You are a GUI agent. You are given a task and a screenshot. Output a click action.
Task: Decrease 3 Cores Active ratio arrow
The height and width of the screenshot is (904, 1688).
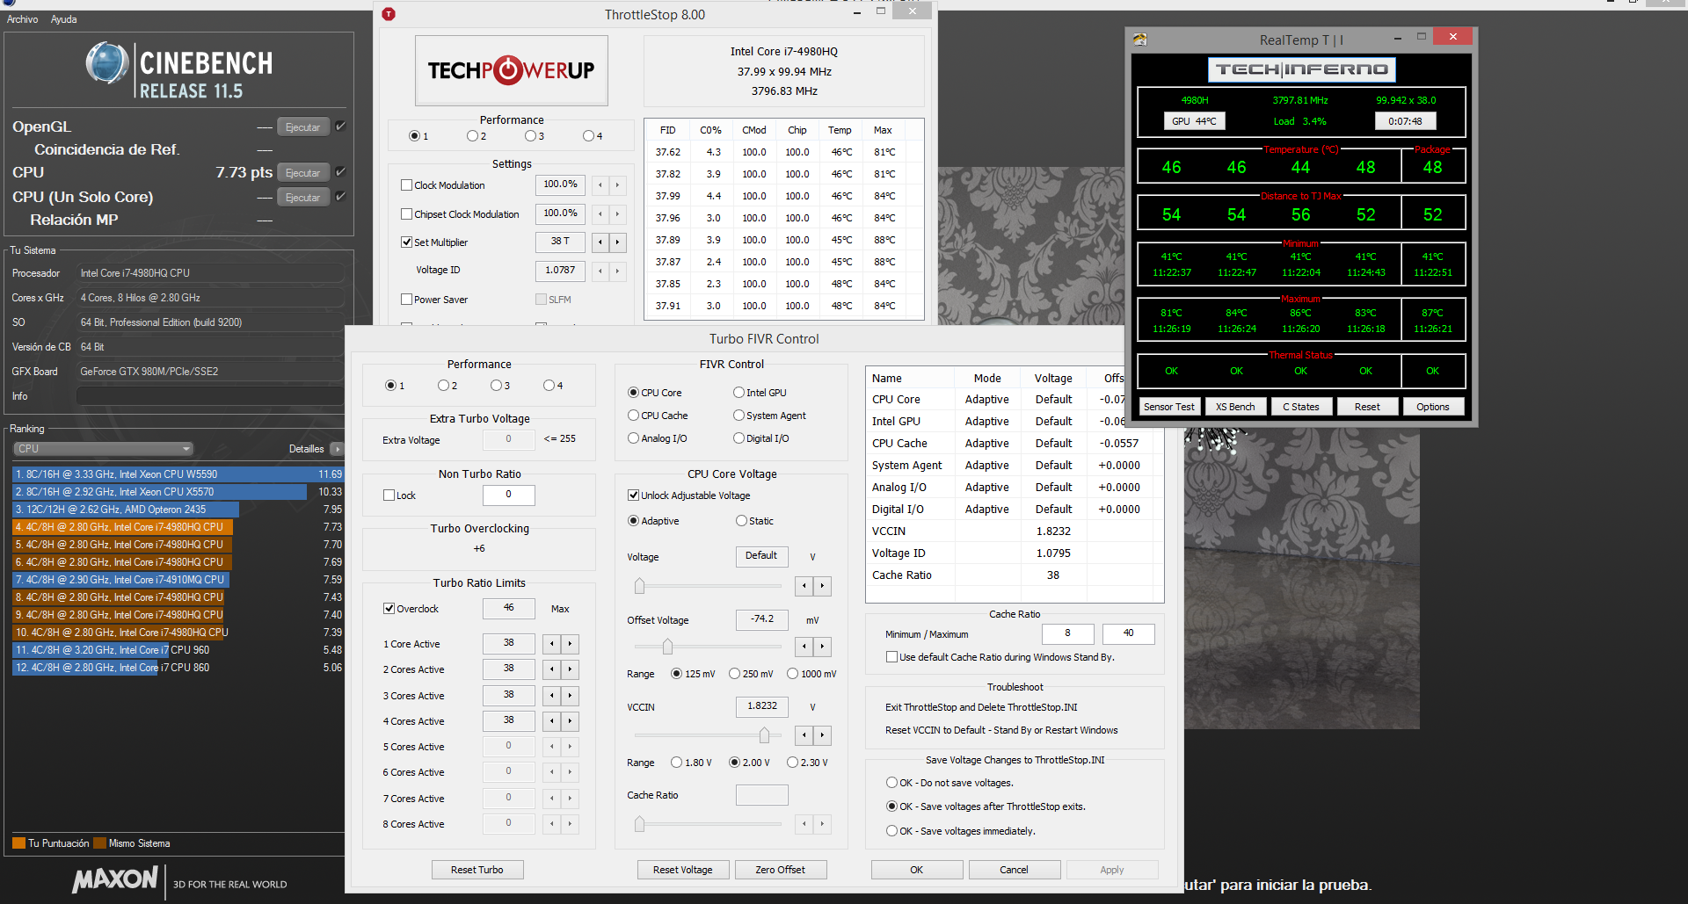[552, 696]
